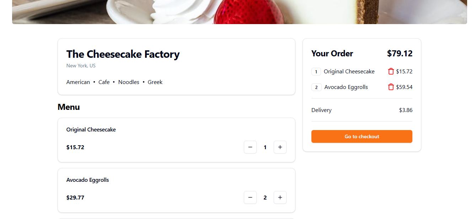Click the $79.12 order total
476x219 pixels.
pyautogui.click(x=400, y=54)
